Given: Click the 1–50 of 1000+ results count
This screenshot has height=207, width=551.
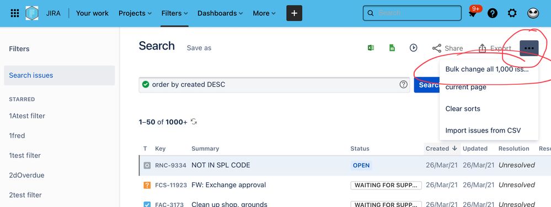Looking at the screenshot, I should tap(163, 122).
